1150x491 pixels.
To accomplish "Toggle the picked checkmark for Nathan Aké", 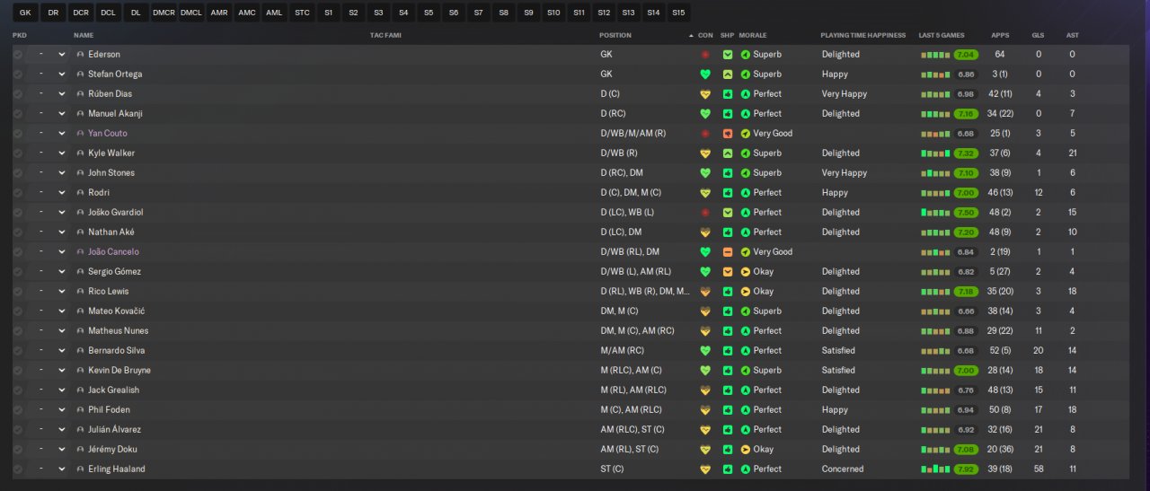I will click(18, 232).
